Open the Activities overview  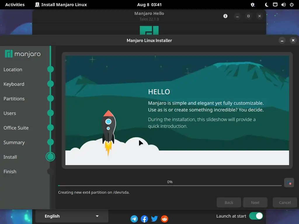(x=15, y=5)
